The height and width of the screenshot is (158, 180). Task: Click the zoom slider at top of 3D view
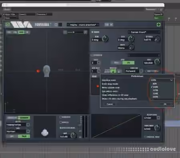click(75, 32)
